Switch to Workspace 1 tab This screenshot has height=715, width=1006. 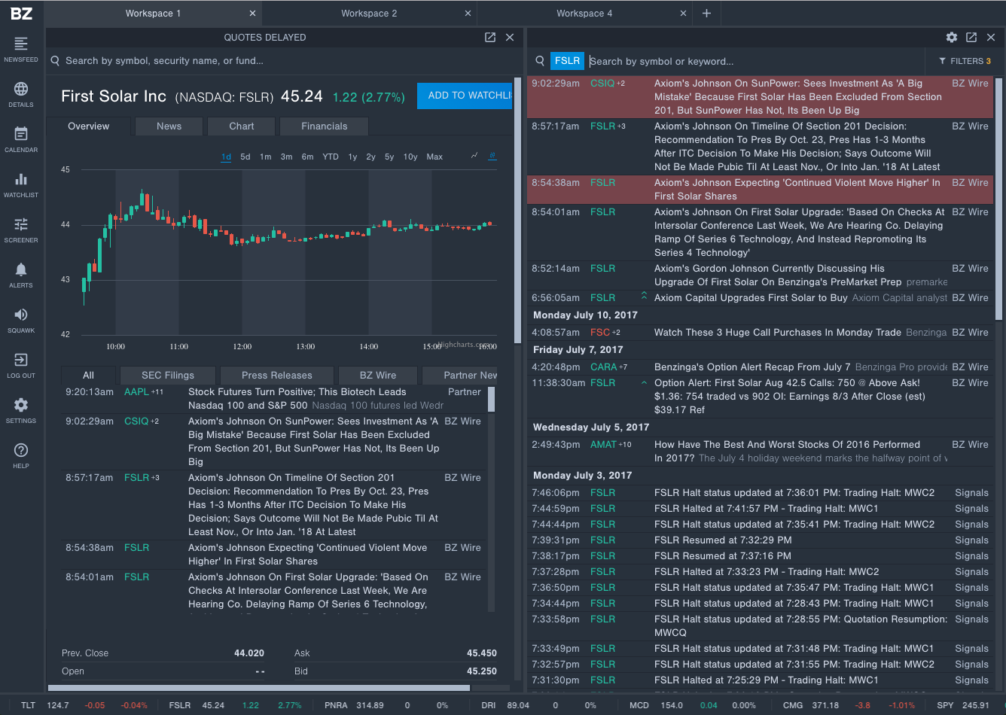tap(153, 13)
